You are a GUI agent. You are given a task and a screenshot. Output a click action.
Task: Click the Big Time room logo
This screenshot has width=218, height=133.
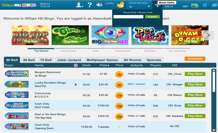(x=17, y=126)
